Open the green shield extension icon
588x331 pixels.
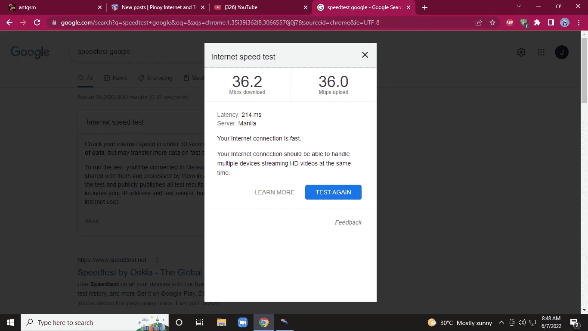tap(523, 22)
